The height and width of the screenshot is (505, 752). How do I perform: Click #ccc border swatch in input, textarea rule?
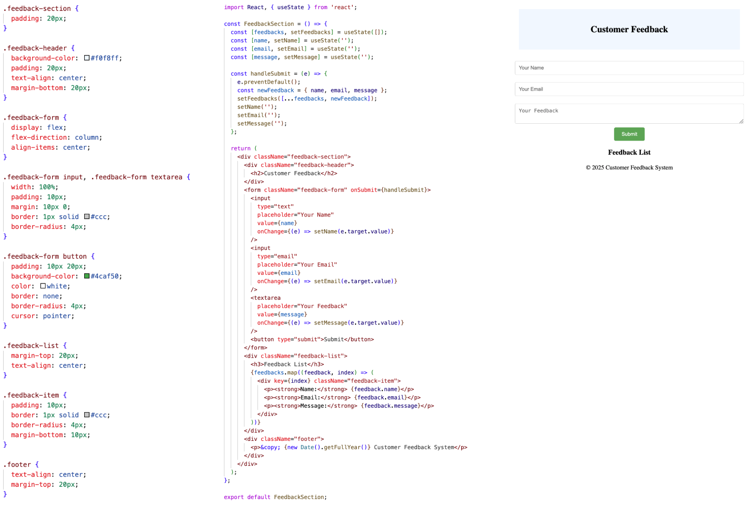86,217
